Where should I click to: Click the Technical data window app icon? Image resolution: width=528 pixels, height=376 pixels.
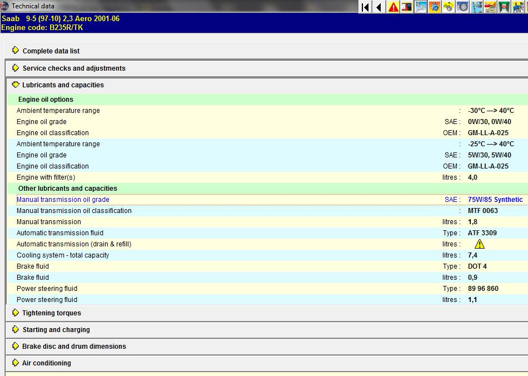(4, 6)
